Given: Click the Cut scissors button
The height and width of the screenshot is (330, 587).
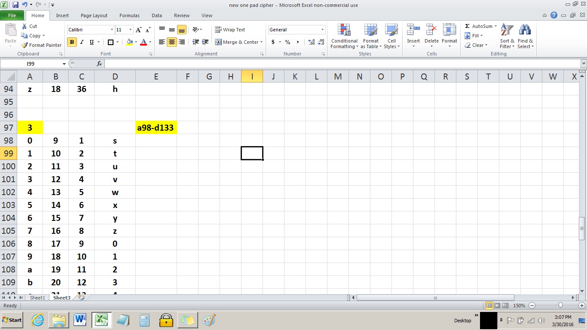Looking at the screenshot, I should [x=29, y=26].
